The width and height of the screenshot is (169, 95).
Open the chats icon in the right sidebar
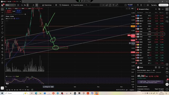tap(167, 21)
